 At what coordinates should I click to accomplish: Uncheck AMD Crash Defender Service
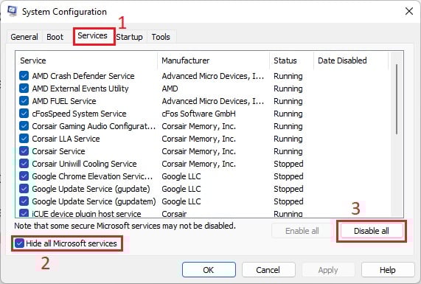(x=24, y=76)
